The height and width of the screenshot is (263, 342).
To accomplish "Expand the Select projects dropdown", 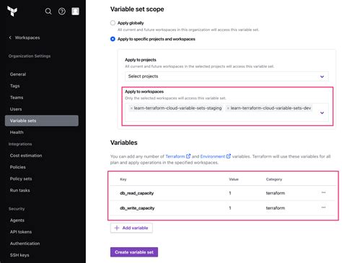I will click(x=227, y=76).
